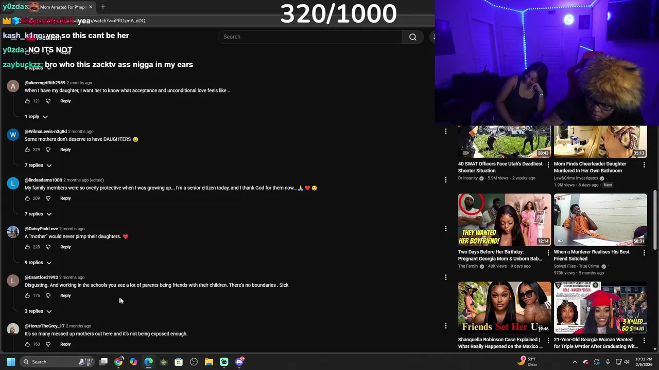Viewport: 659px width, 370px height.
Task: Like the comment by @HorusTheGrey_17
Action: [27, 344]
